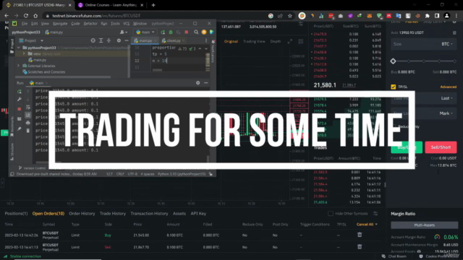Image resolution: width=463 pixels, height=260 pixels.
Task: Switch to Trade History tab
Action: point(113,214)
